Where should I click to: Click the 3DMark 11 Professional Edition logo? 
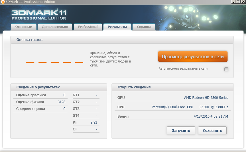(x=39, y=14)
